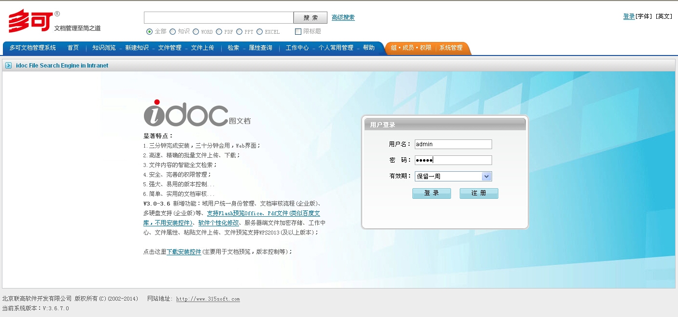This screenshot has width=678, height=317.
Task: Click the 当前系统版本 V:3.6.7.0 text
Action: (36, 308)
